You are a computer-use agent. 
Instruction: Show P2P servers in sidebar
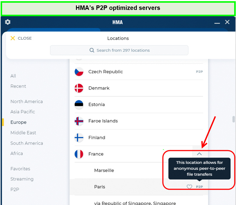15,190
